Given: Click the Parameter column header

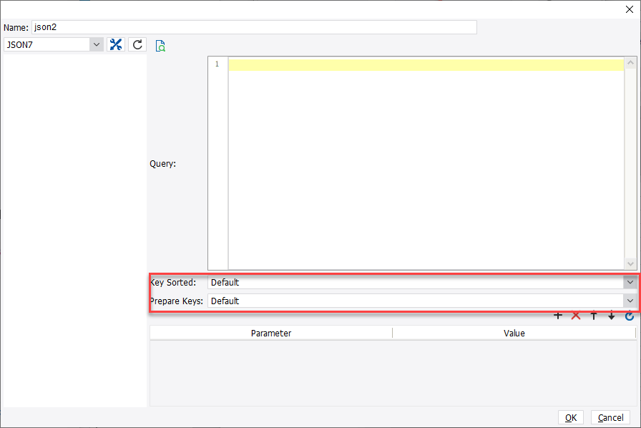Looking at the screenshot, I should 270,333.
